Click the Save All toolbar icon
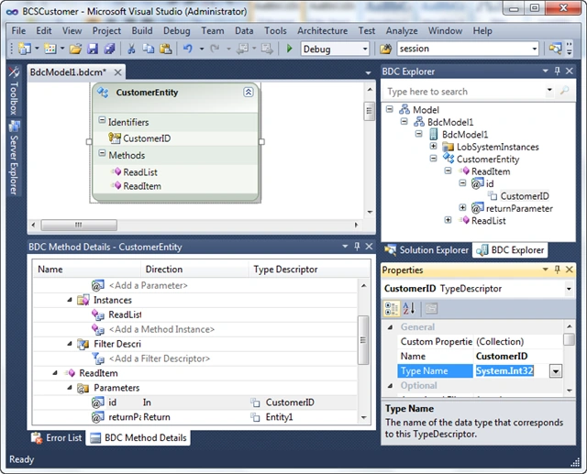This screenshot has height=474, width=587. (x=110, y=49)
